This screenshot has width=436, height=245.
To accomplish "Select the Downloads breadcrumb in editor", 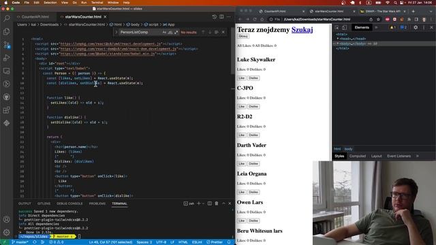I will pos(49,24).
